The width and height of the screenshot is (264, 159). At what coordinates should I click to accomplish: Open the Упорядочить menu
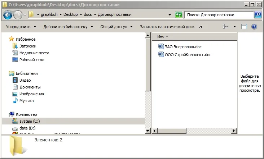pos(21,27)
